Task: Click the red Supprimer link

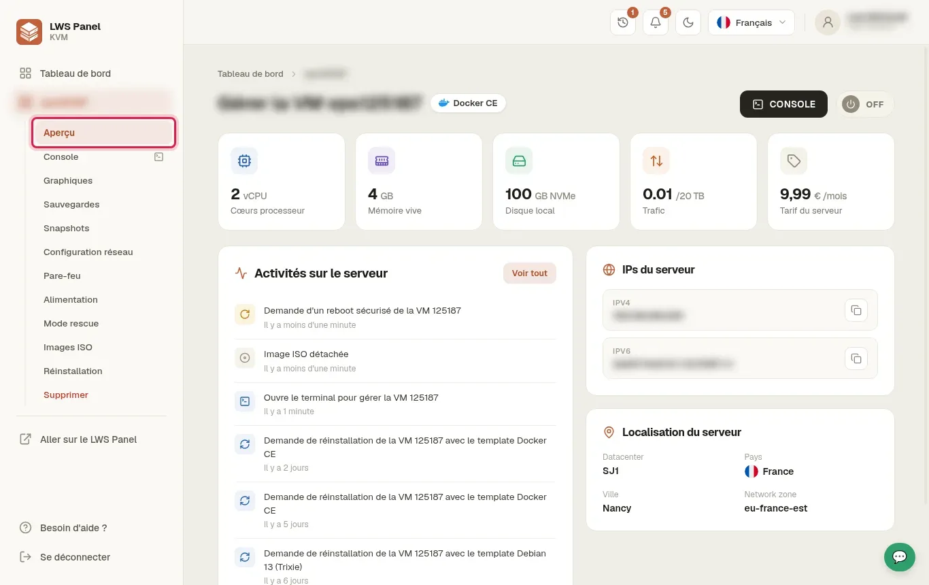Action: click(66, 395)
